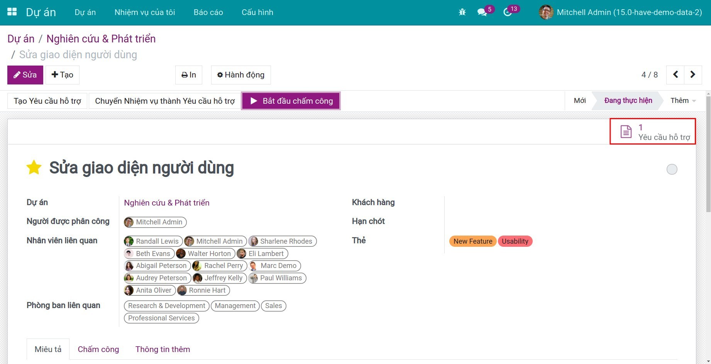This screenshot has height=364, width=711.
Task: Open the Hành động dropdown
Action: (241, 75)
